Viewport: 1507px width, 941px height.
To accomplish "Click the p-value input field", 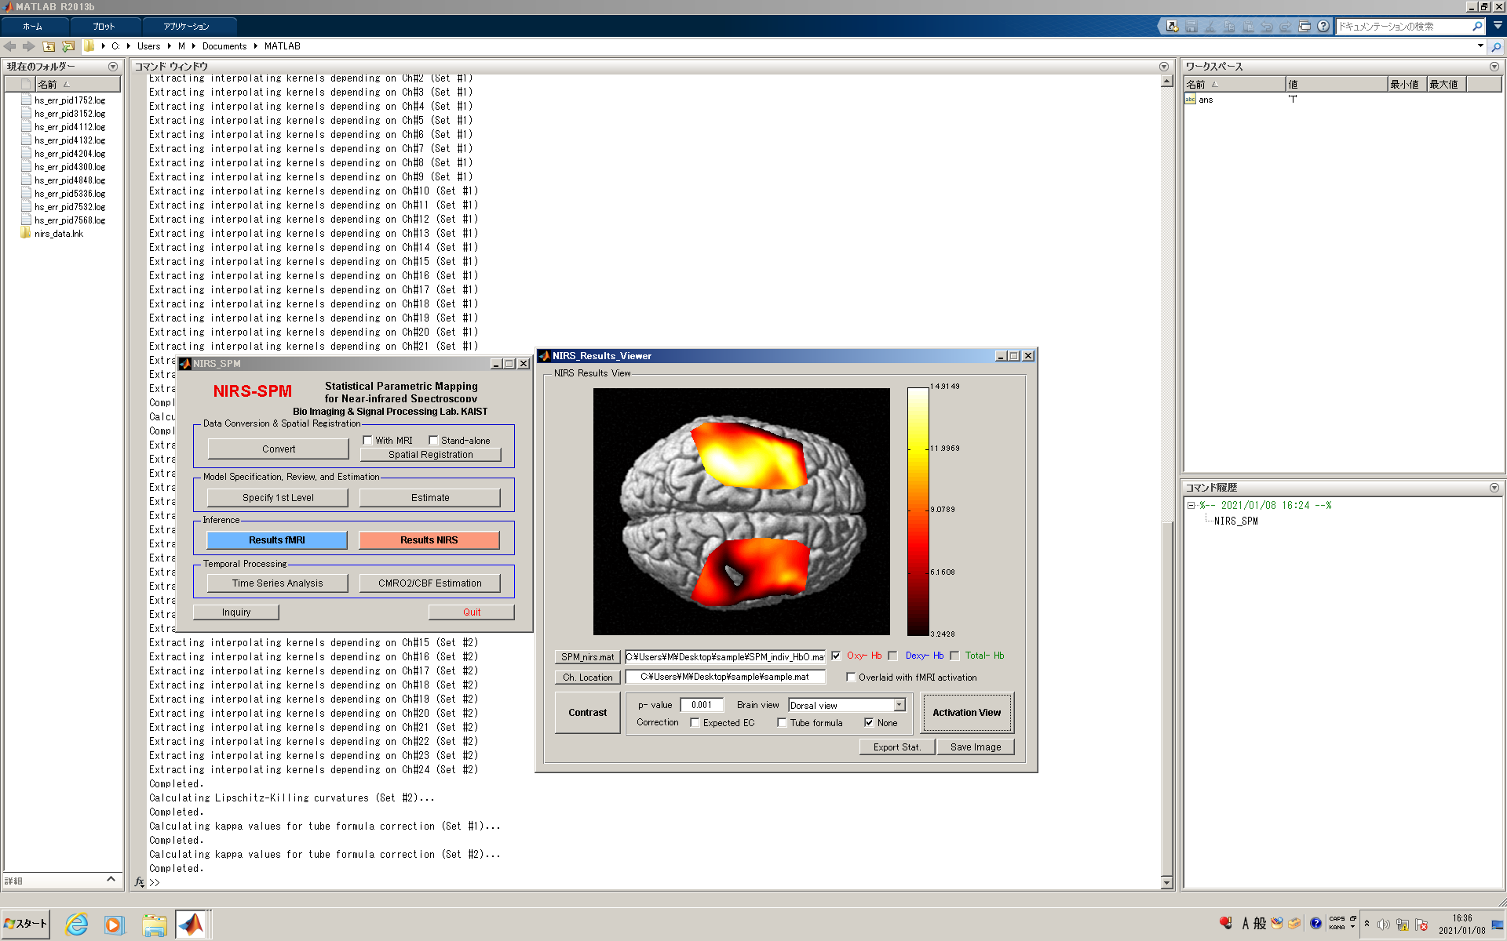I will coord(702,705).
